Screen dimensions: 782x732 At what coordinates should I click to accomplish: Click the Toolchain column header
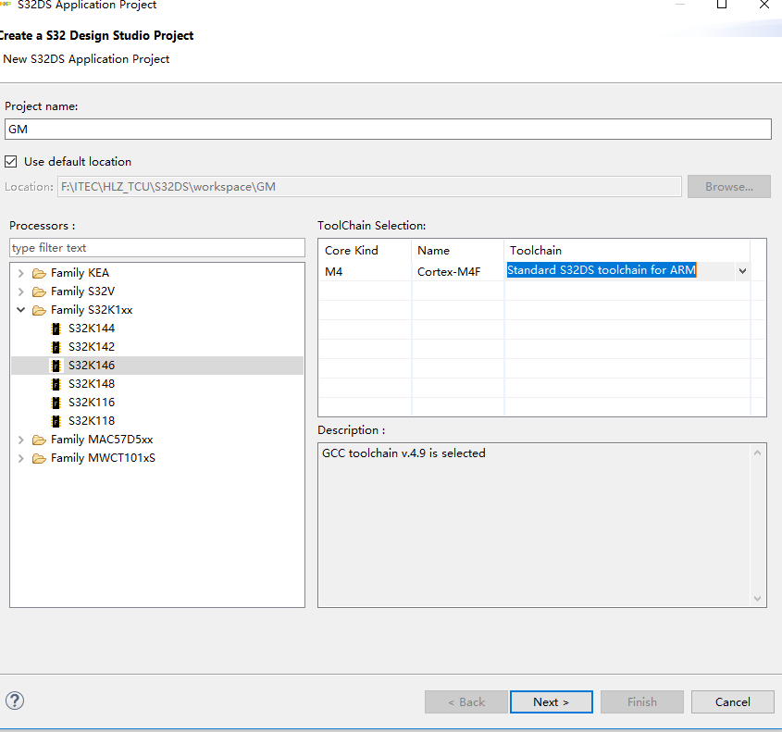tap(627, 250)
